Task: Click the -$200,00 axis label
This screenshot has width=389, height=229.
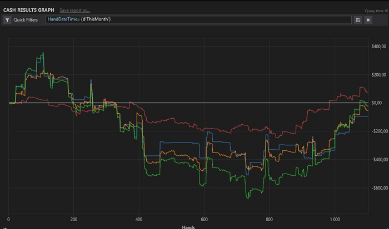Action: pyautogui.click(x=380, y=131)
